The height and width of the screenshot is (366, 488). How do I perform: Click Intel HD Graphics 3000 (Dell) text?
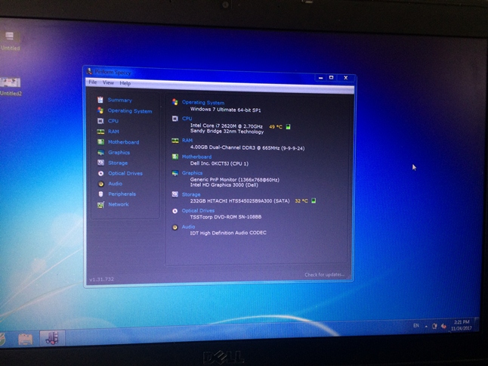(224, 185)
